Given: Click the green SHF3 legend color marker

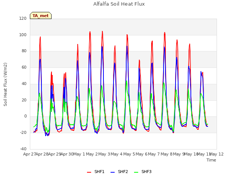Looking at the screenshot, I should coord(136,172).
